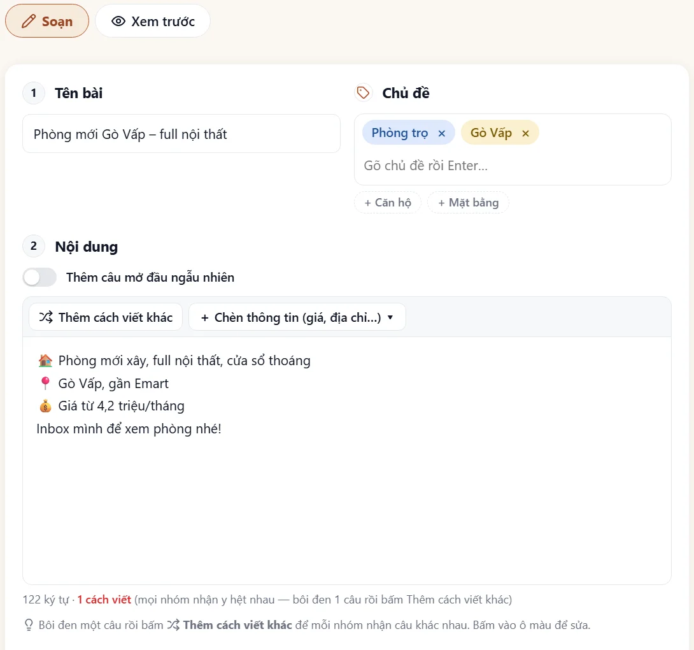Click the Nội dung section heading

(x=87, y=247)
